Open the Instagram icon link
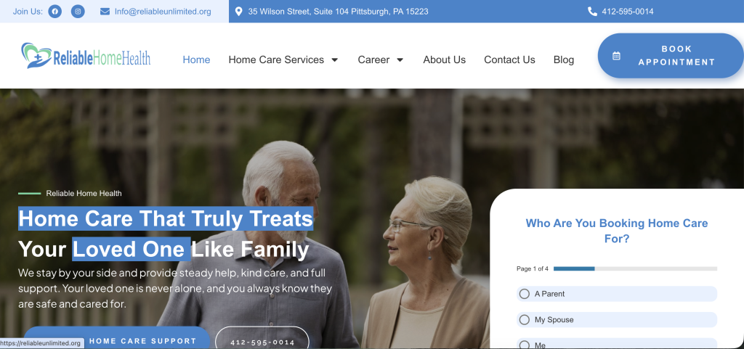This screenshot has height=349, width=744. [78, 12]
